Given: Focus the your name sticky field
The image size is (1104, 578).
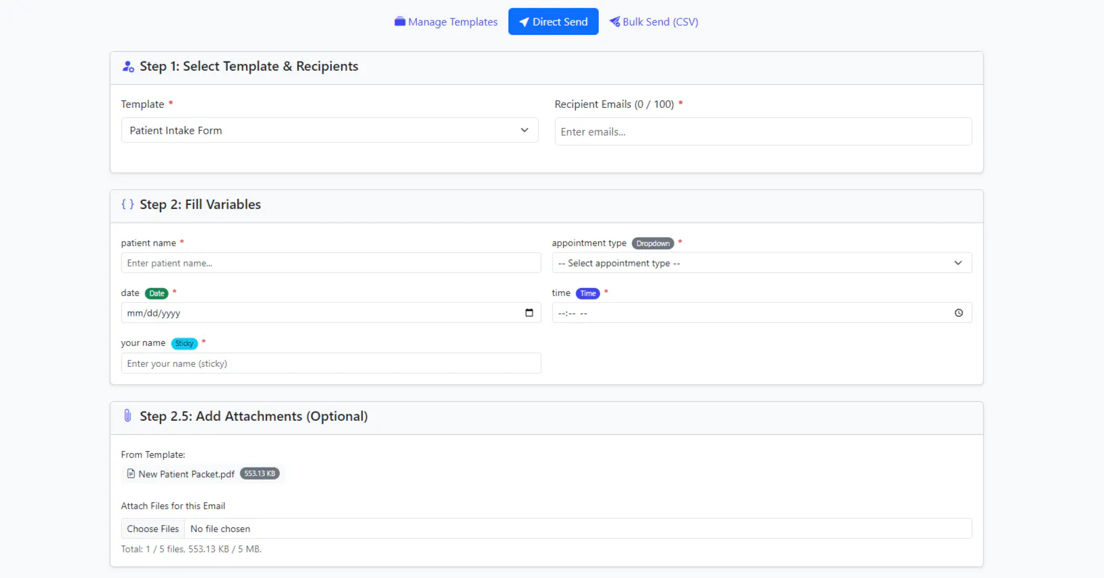Looking at the screenshot, I should point(331,364).
